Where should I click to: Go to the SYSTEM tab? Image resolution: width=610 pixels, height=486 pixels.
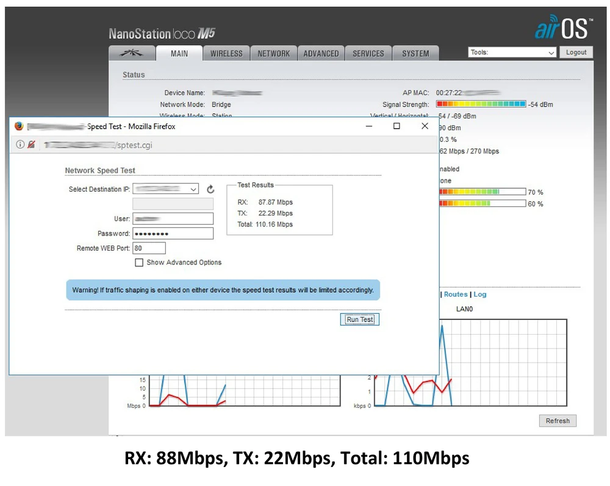tap(415, 54)
